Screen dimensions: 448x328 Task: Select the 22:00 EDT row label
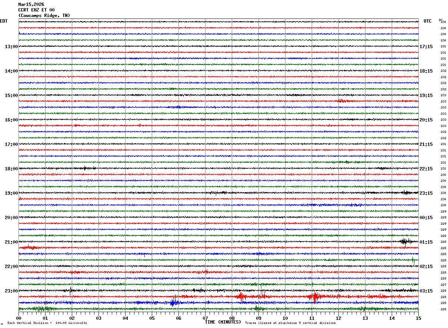(x=11, y=267)
